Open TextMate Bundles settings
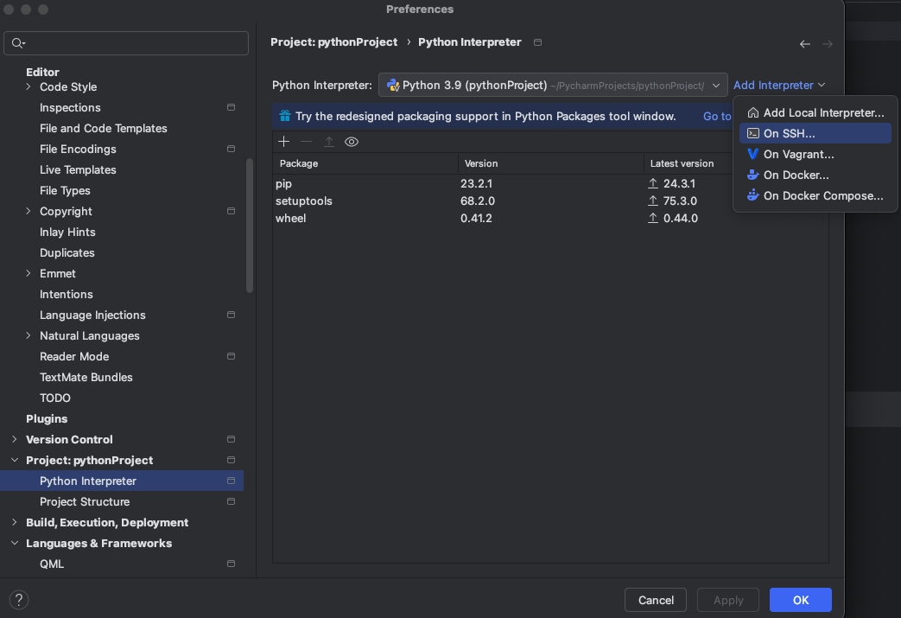Screen dimensions: 901x618 pos(86,377)
